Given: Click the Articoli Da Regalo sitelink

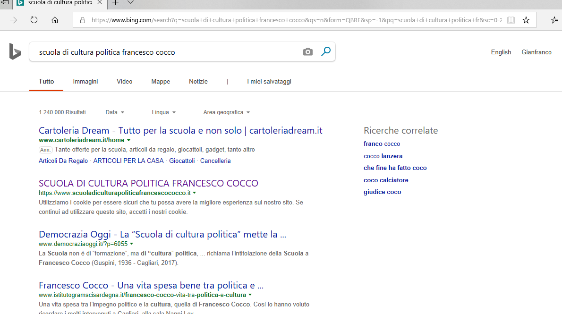Looking at the screenshot, I should [63, 161].
